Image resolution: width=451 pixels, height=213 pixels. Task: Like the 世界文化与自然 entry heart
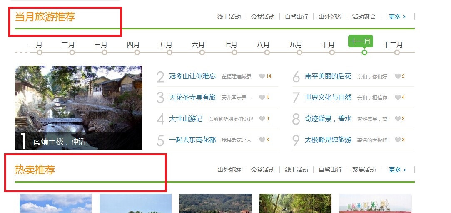398,98
